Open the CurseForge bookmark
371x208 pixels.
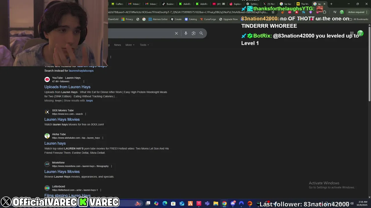click(208, 19)
